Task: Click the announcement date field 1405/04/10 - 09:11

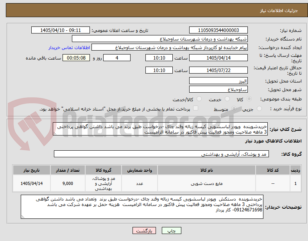Action: coord(61,30)
